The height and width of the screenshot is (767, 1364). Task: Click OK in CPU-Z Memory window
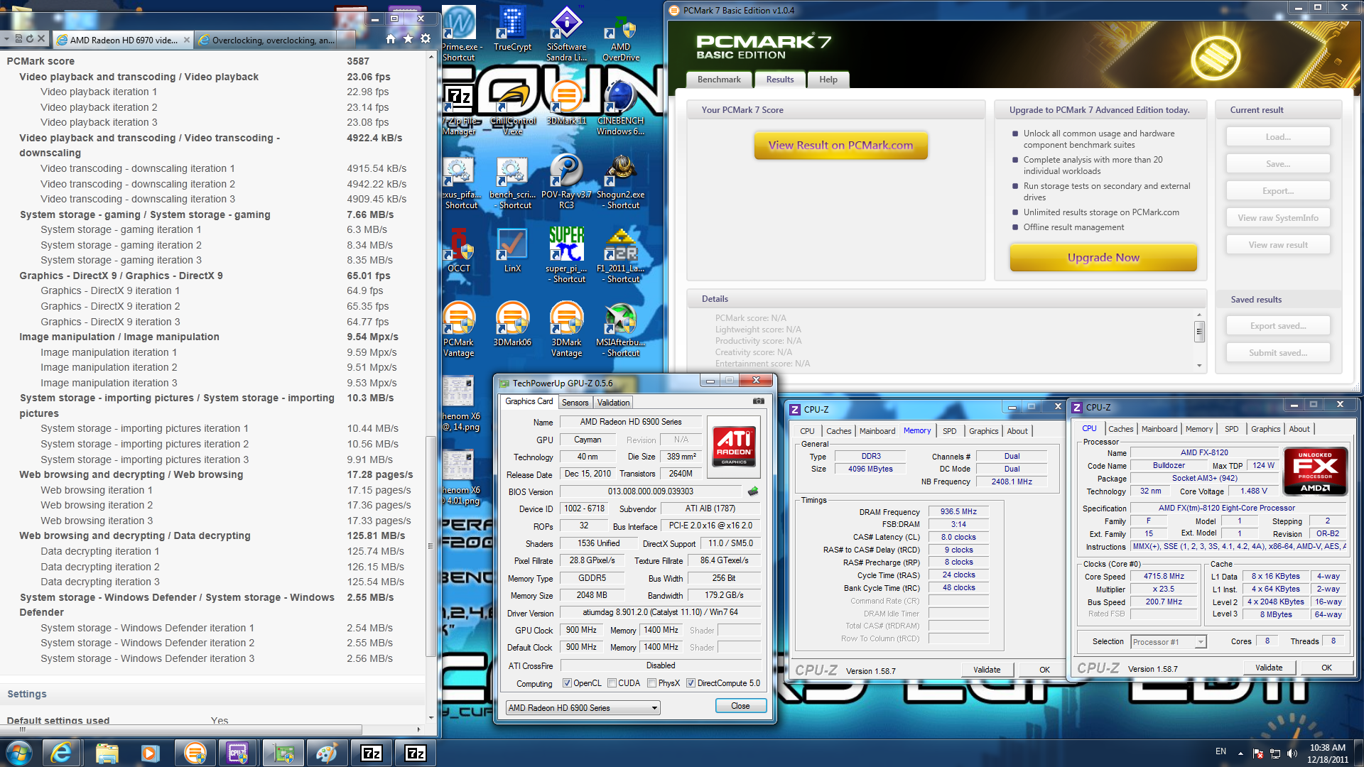tap(1044, 670)
